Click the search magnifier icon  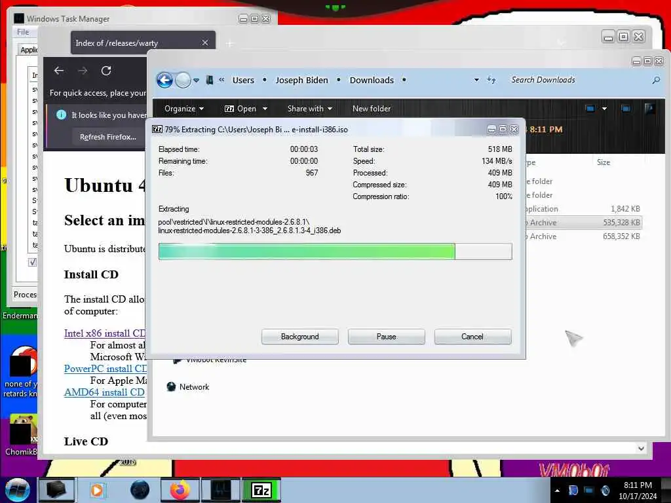(x=655, y=80)
